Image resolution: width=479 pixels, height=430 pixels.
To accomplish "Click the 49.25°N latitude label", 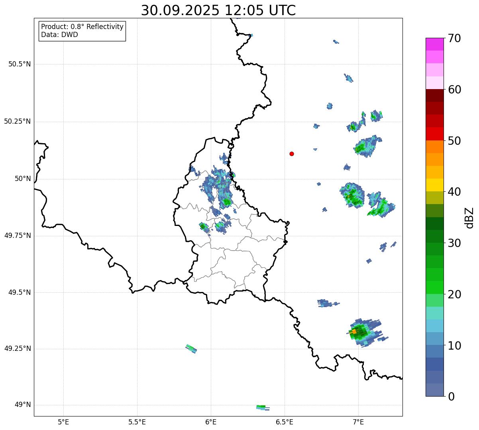I will 18,348.
